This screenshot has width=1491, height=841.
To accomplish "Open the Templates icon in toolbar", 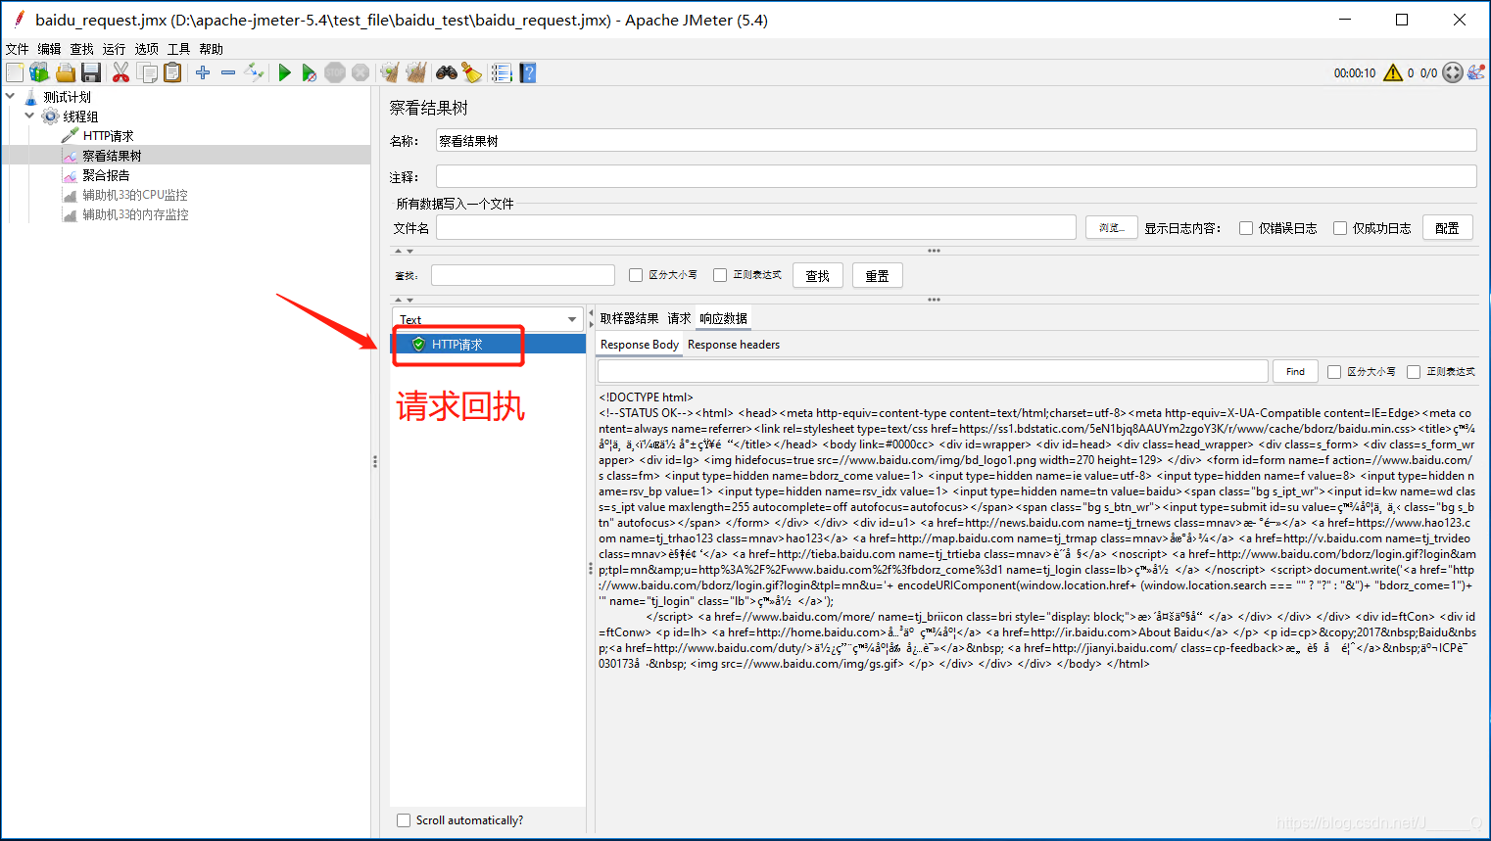I will tap(39, 72).
